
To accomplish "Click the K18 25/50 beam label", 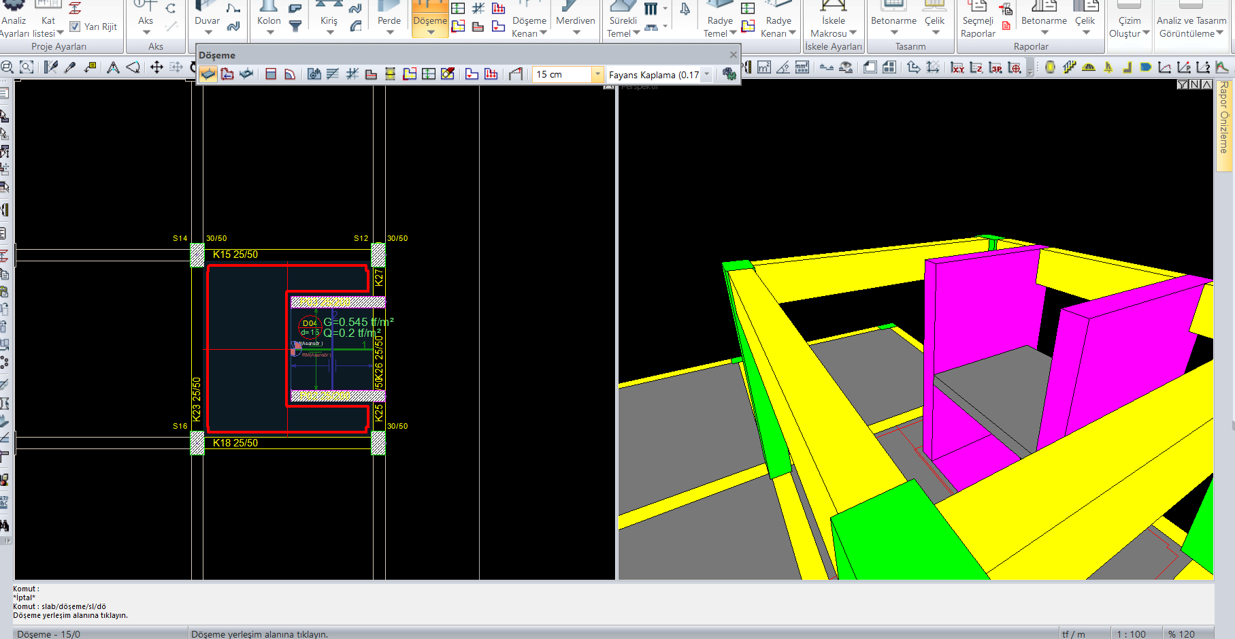I will tap(235, 443).
